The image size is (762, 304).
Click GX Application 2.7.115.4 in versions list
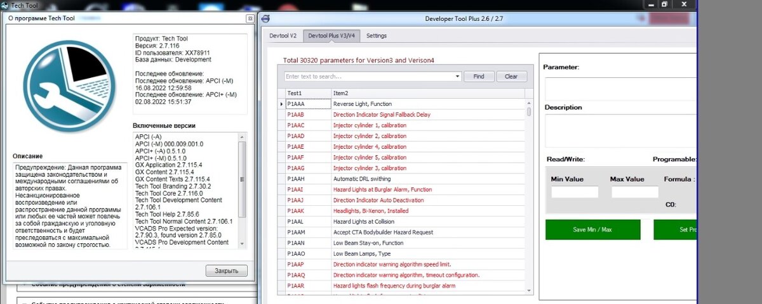pyautogui.click(x=168, y=165)
